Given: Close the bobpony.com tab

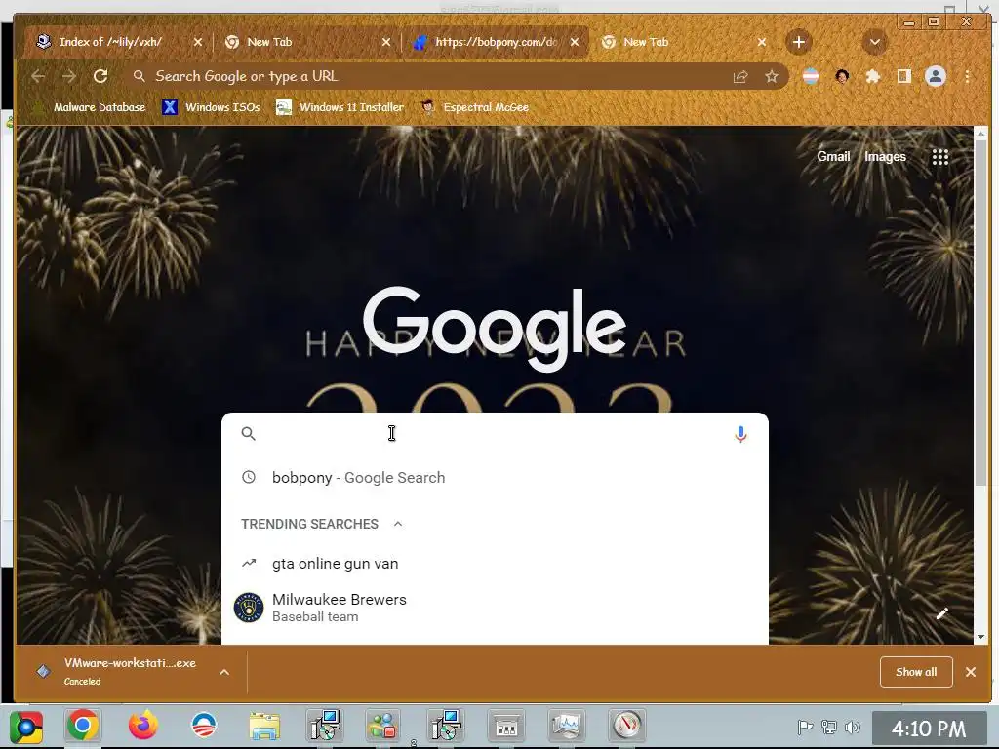Looking at the screenshot, I should [574, 42].
